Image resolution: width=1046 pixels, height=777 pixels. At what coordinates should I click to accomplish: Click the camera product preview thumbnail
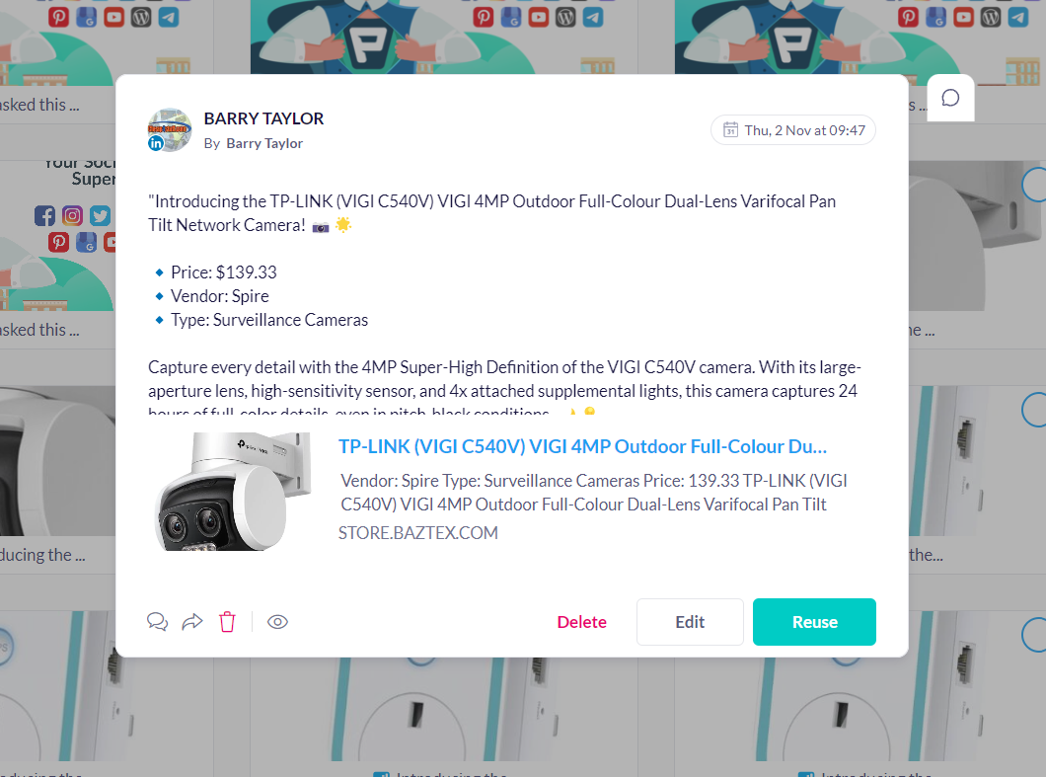tap(233, 492)
